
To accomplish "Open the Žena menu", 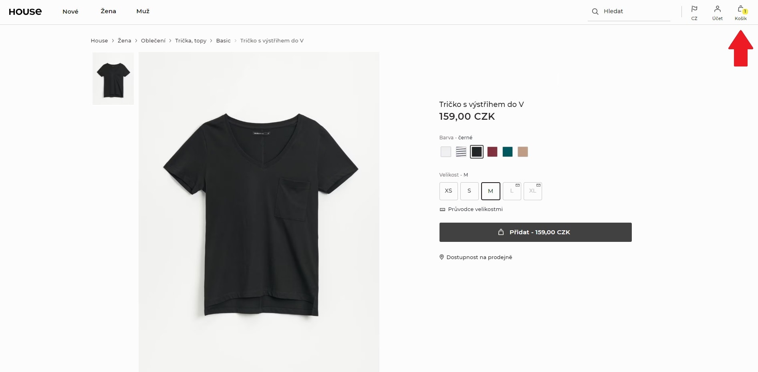I will pos(108,11).
